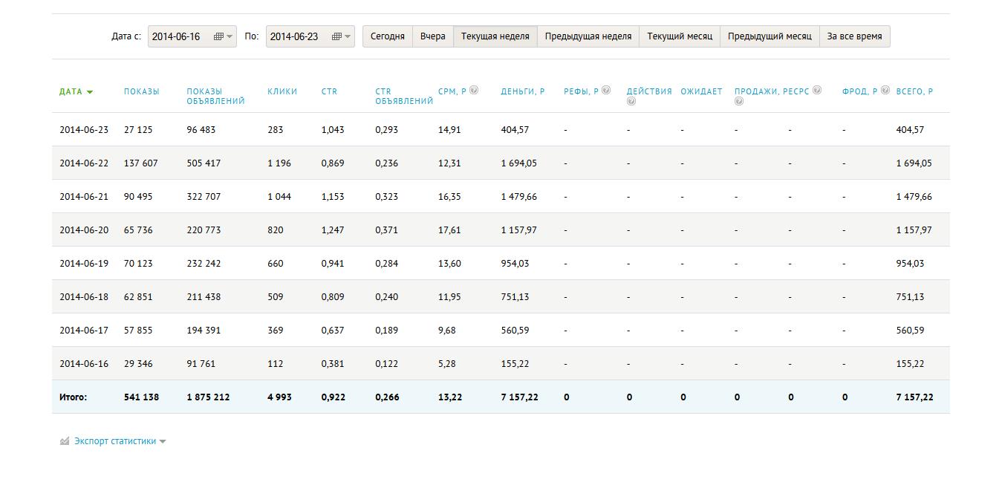Click the start date text 2014-06-16
Viewport: 1002px width, 488px height.
(x=176, y=36)
